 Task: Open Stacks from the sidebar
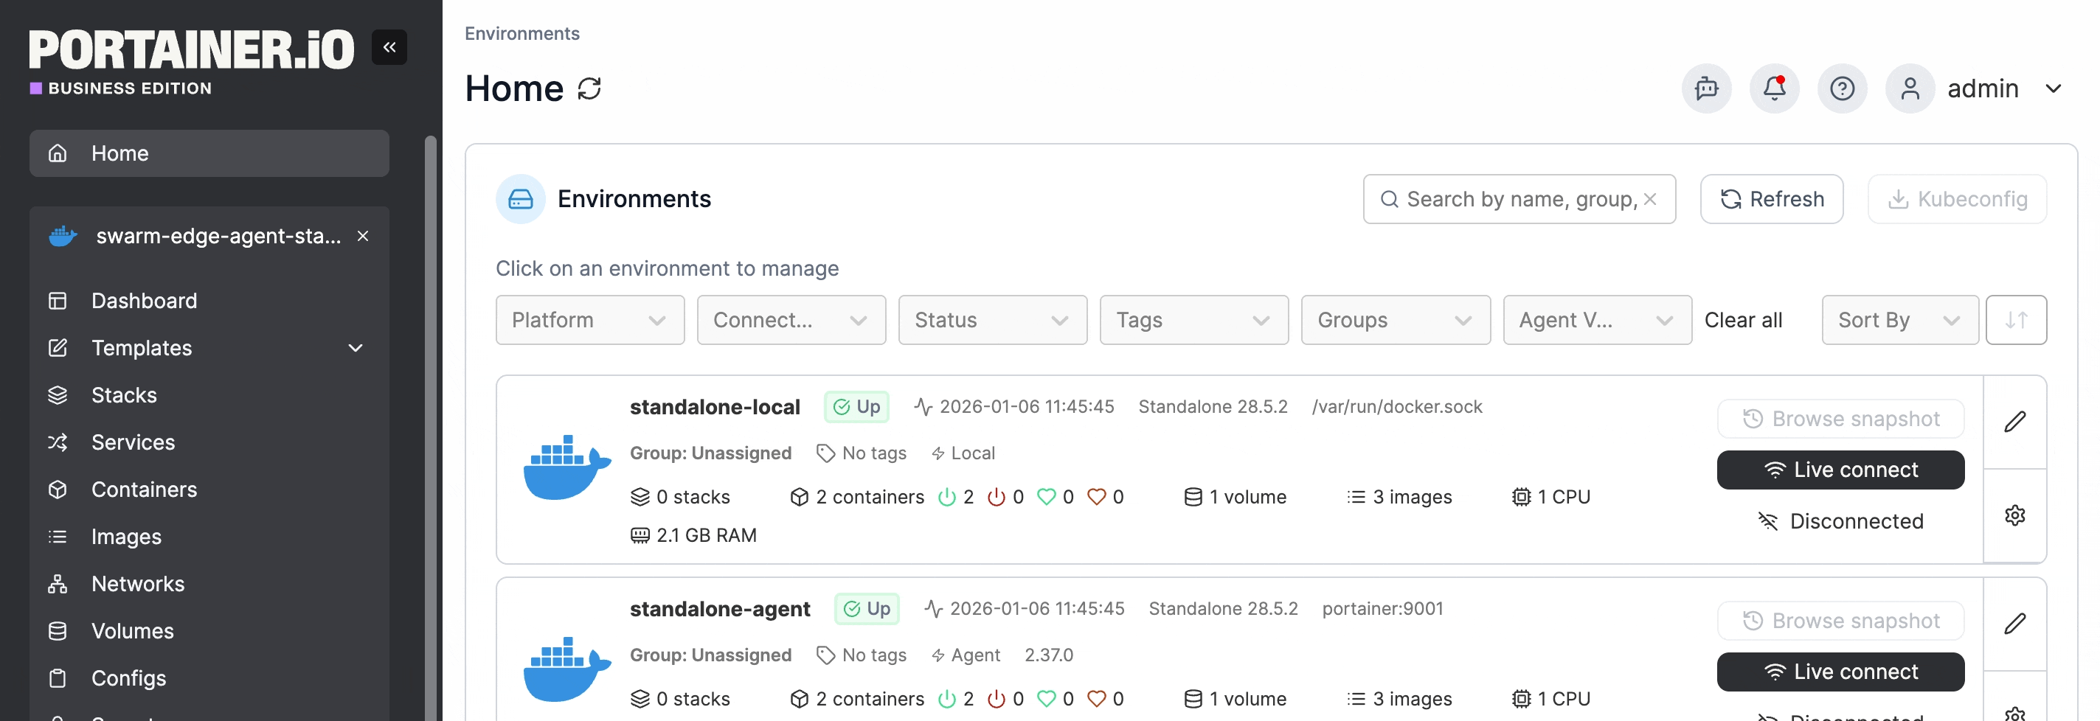(124, 395)
